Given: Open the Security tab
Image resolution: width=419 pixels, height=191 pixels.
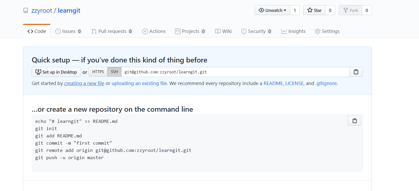Looking at the screenshot, I should coord(257,31).
